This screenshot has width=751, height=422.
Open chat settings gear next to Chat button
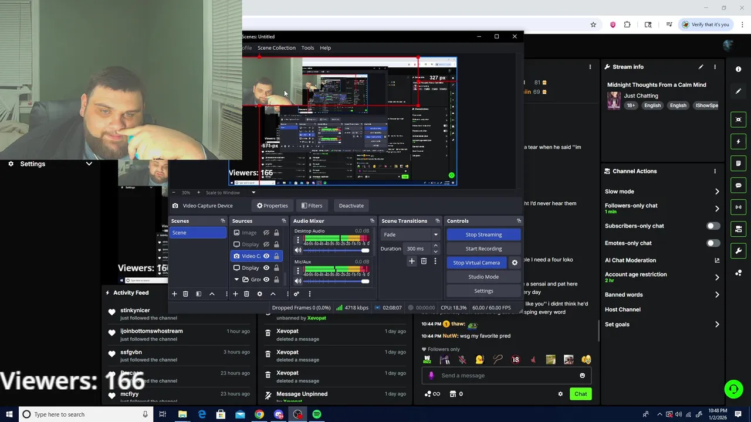pos(560,394)
